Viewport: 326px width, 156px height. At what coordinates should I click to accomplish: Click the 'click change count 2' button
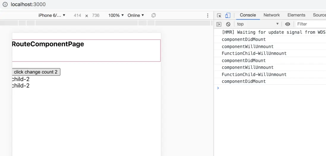pyautogui.click(x=36, y=72)
